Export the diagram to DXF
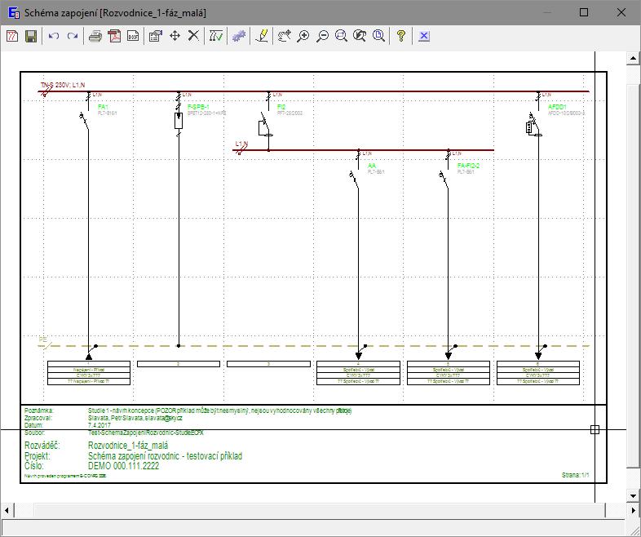641x537 pixels. pyautogui.click(x=133, y=36)
